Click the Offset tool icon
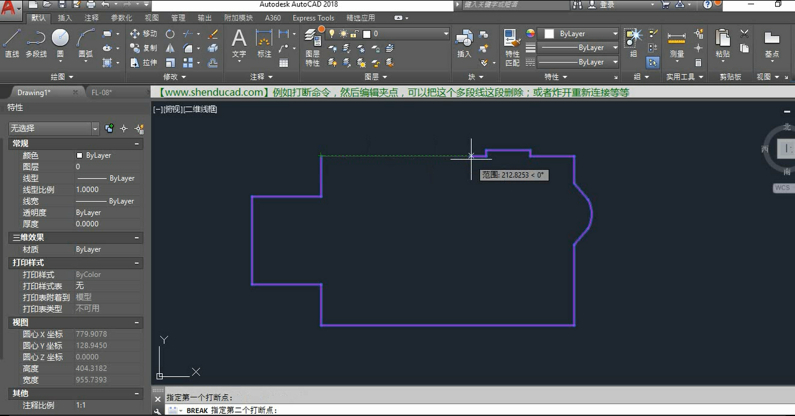This screenshot has height=416, width=795. 212,63
